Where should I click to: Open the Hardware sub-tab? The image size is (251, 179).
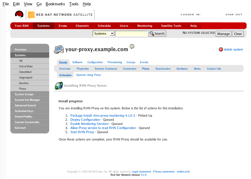click(x=182, y=69)
